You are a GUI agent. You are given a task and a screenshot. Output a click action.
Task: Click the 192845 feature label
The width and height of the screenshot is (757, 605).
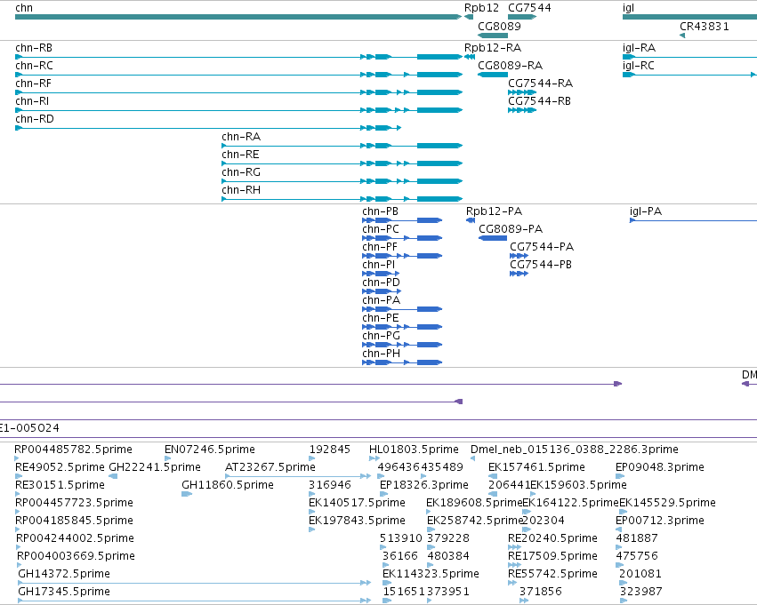point(330,450)
